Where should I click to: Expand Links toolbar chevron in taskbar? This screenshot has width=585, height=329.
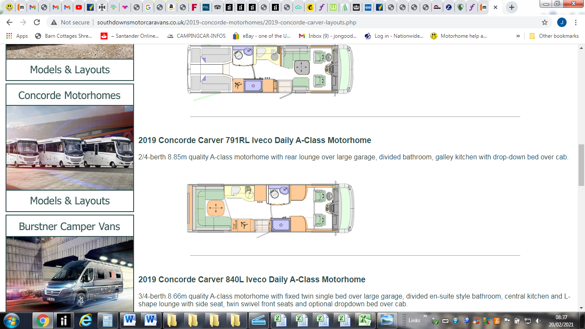425,317
